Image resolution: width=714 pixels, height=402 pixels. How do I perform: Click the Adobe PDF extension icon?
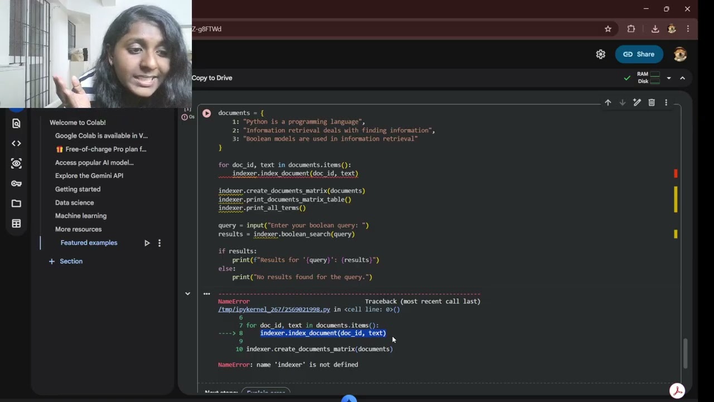[677, 391]
